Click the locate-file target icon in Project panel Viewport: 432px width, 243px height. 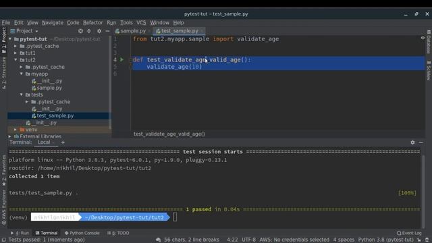[x=80, y=31]
